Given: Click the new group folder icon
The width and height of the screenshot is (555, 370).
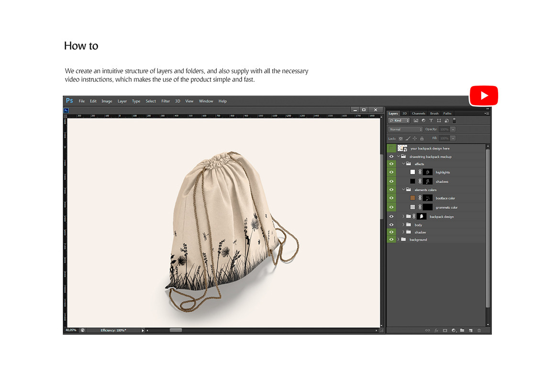Looking at the screenshot, I should (462, 330).
